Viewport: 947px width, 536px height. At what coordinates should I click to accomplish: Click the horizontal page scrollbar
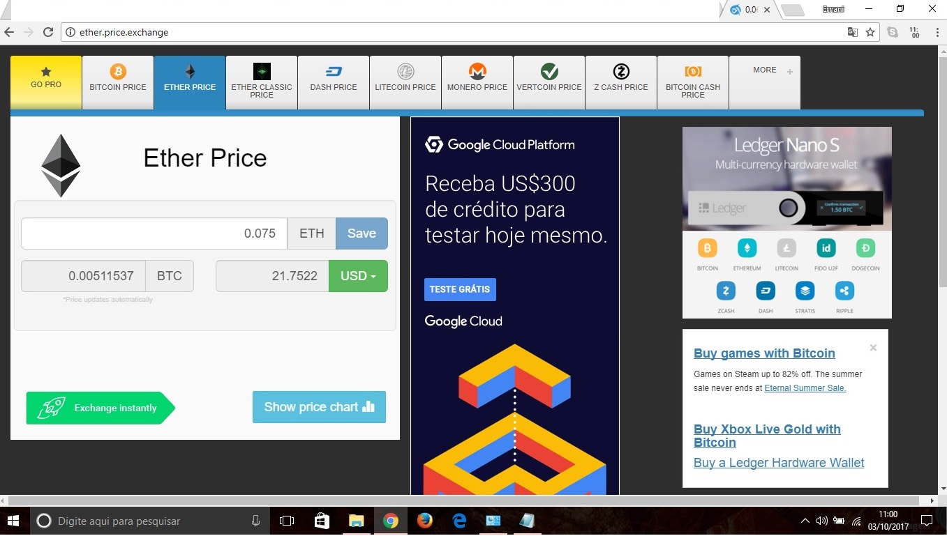pyautogui.click(x=463, y=500)
